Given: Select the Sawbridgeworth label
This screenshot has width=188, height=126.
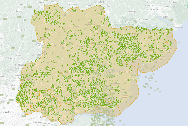Looking at the screenshot, I should pos(39,55).
